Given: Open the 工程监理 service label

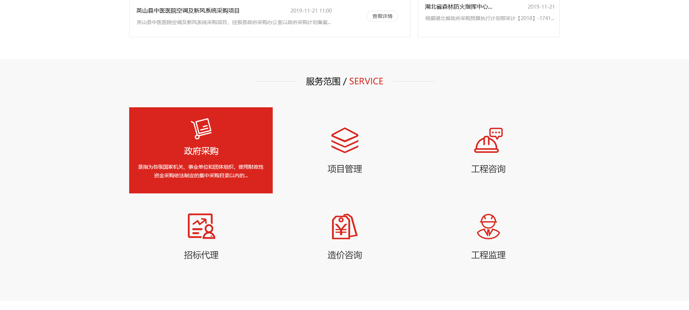Looking at the screenshot, I should pos(488,255).
